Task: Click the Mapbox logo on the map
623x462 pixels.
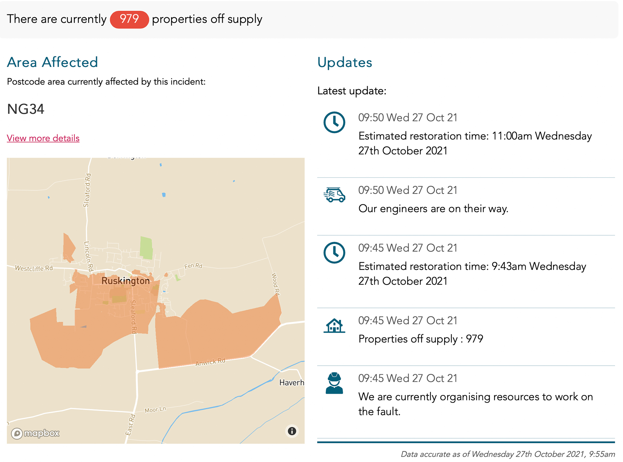Action: click(x=35, y=433)
